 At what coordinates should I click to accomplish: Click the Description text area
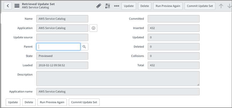118,78
